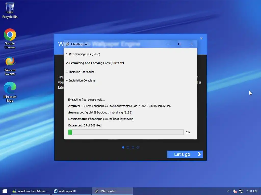Viewport: 261px width, 195px height.
Task: Maximize the UNetbootin window
Action: click(180, 44)
